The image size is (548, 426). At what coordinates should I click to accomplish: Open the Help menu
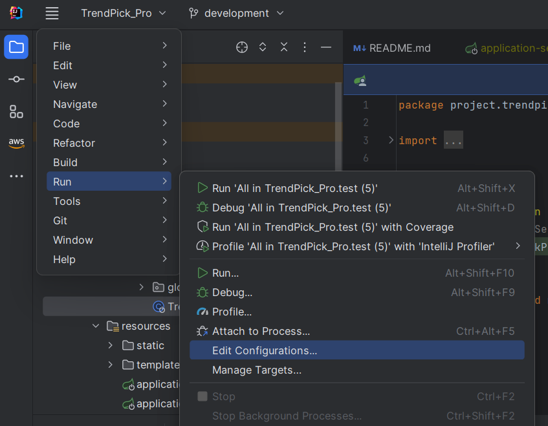[109, 259]
